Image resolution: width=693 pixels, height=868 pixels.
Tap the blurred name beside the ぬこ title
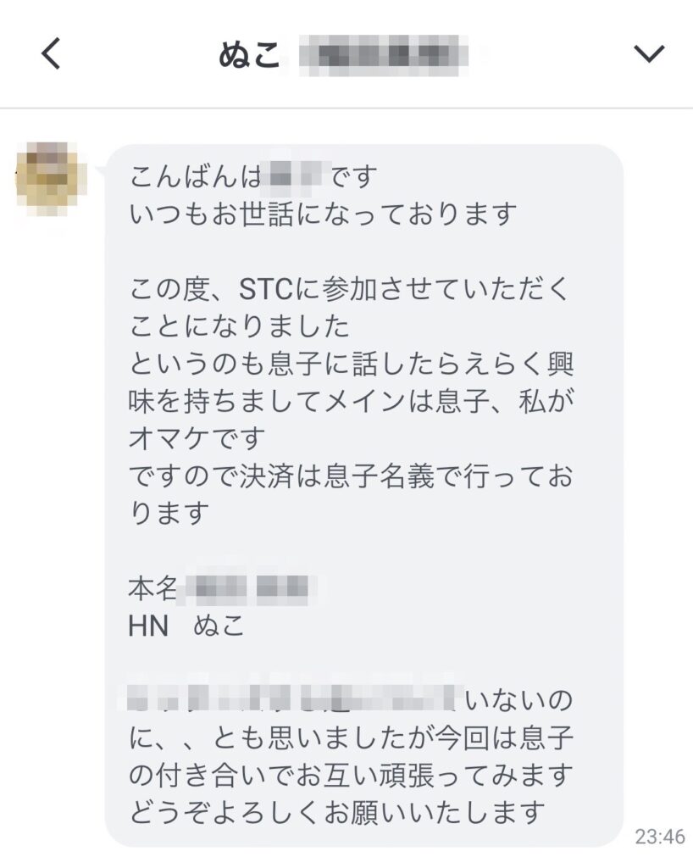383,55
